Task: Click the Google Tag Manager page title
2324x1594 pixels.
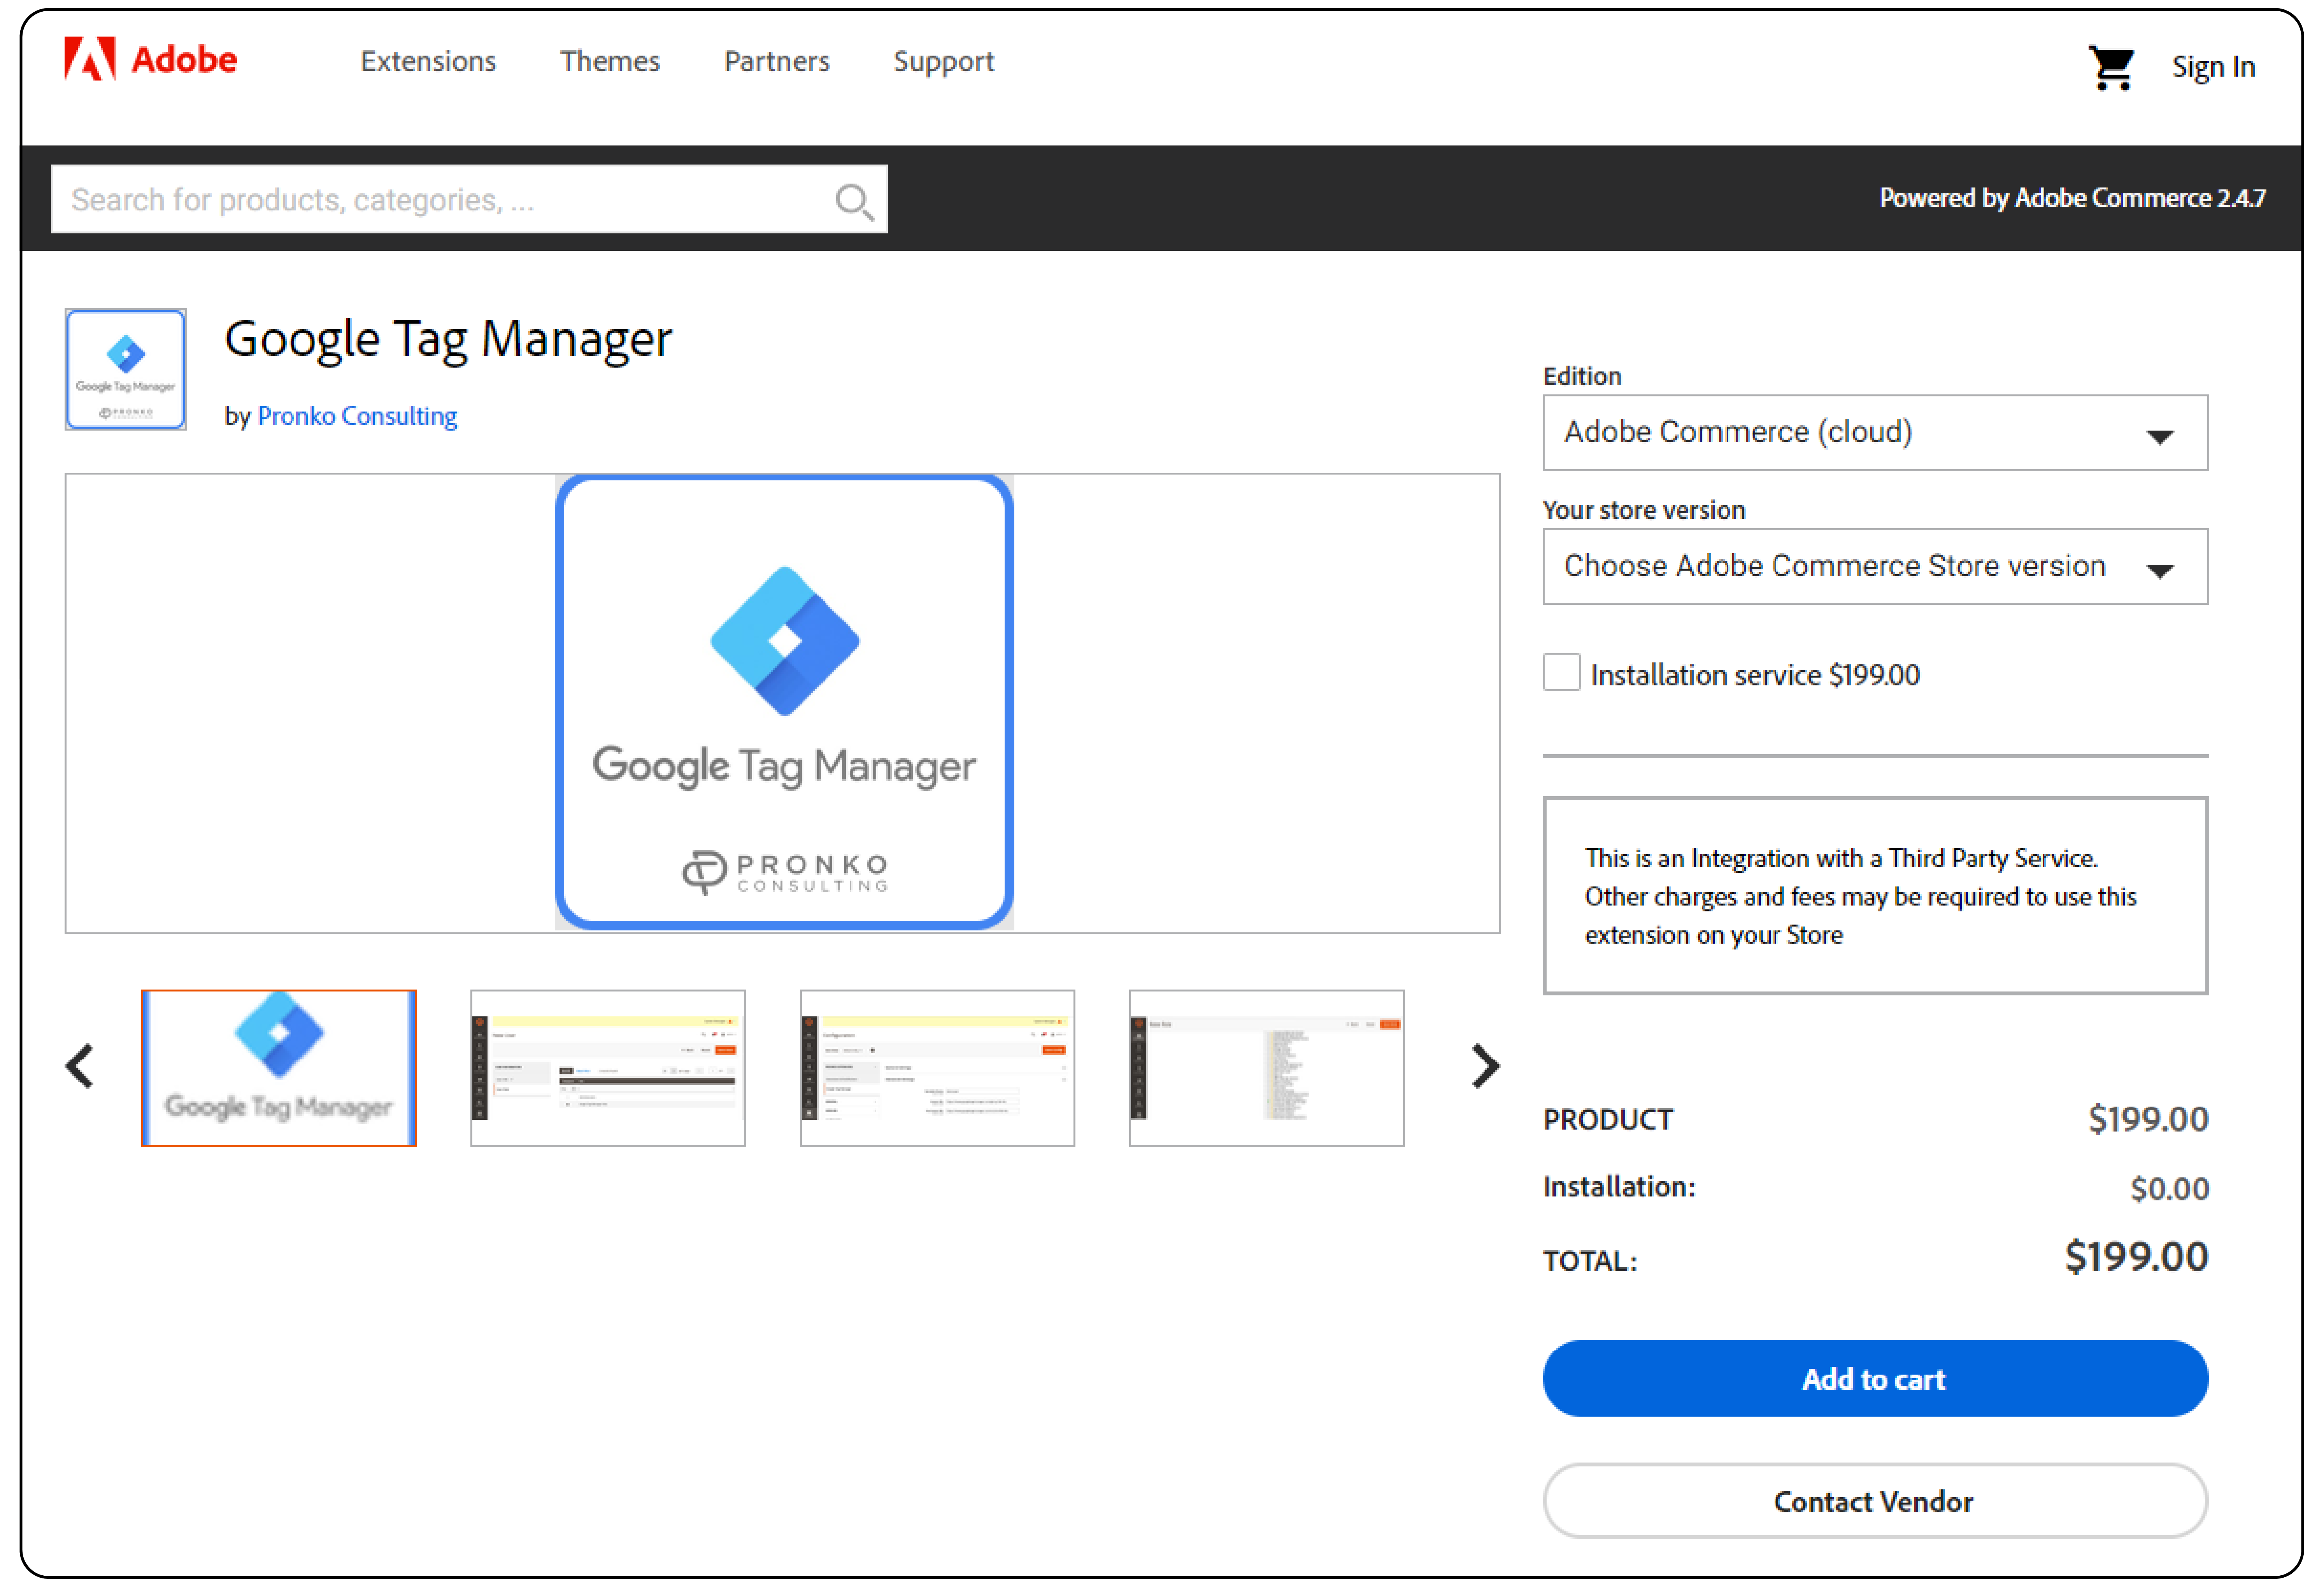Action: click(x=448, y=339)
